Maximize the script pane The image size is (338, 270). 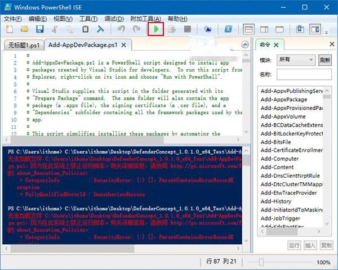pos(279,29)
